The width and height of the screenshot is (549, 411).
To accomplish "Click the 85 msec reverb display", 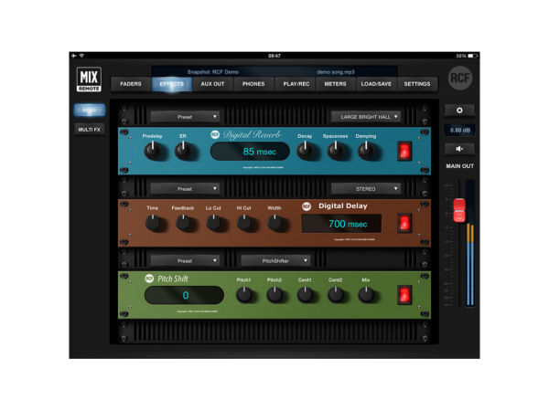I will click(250, 152).
